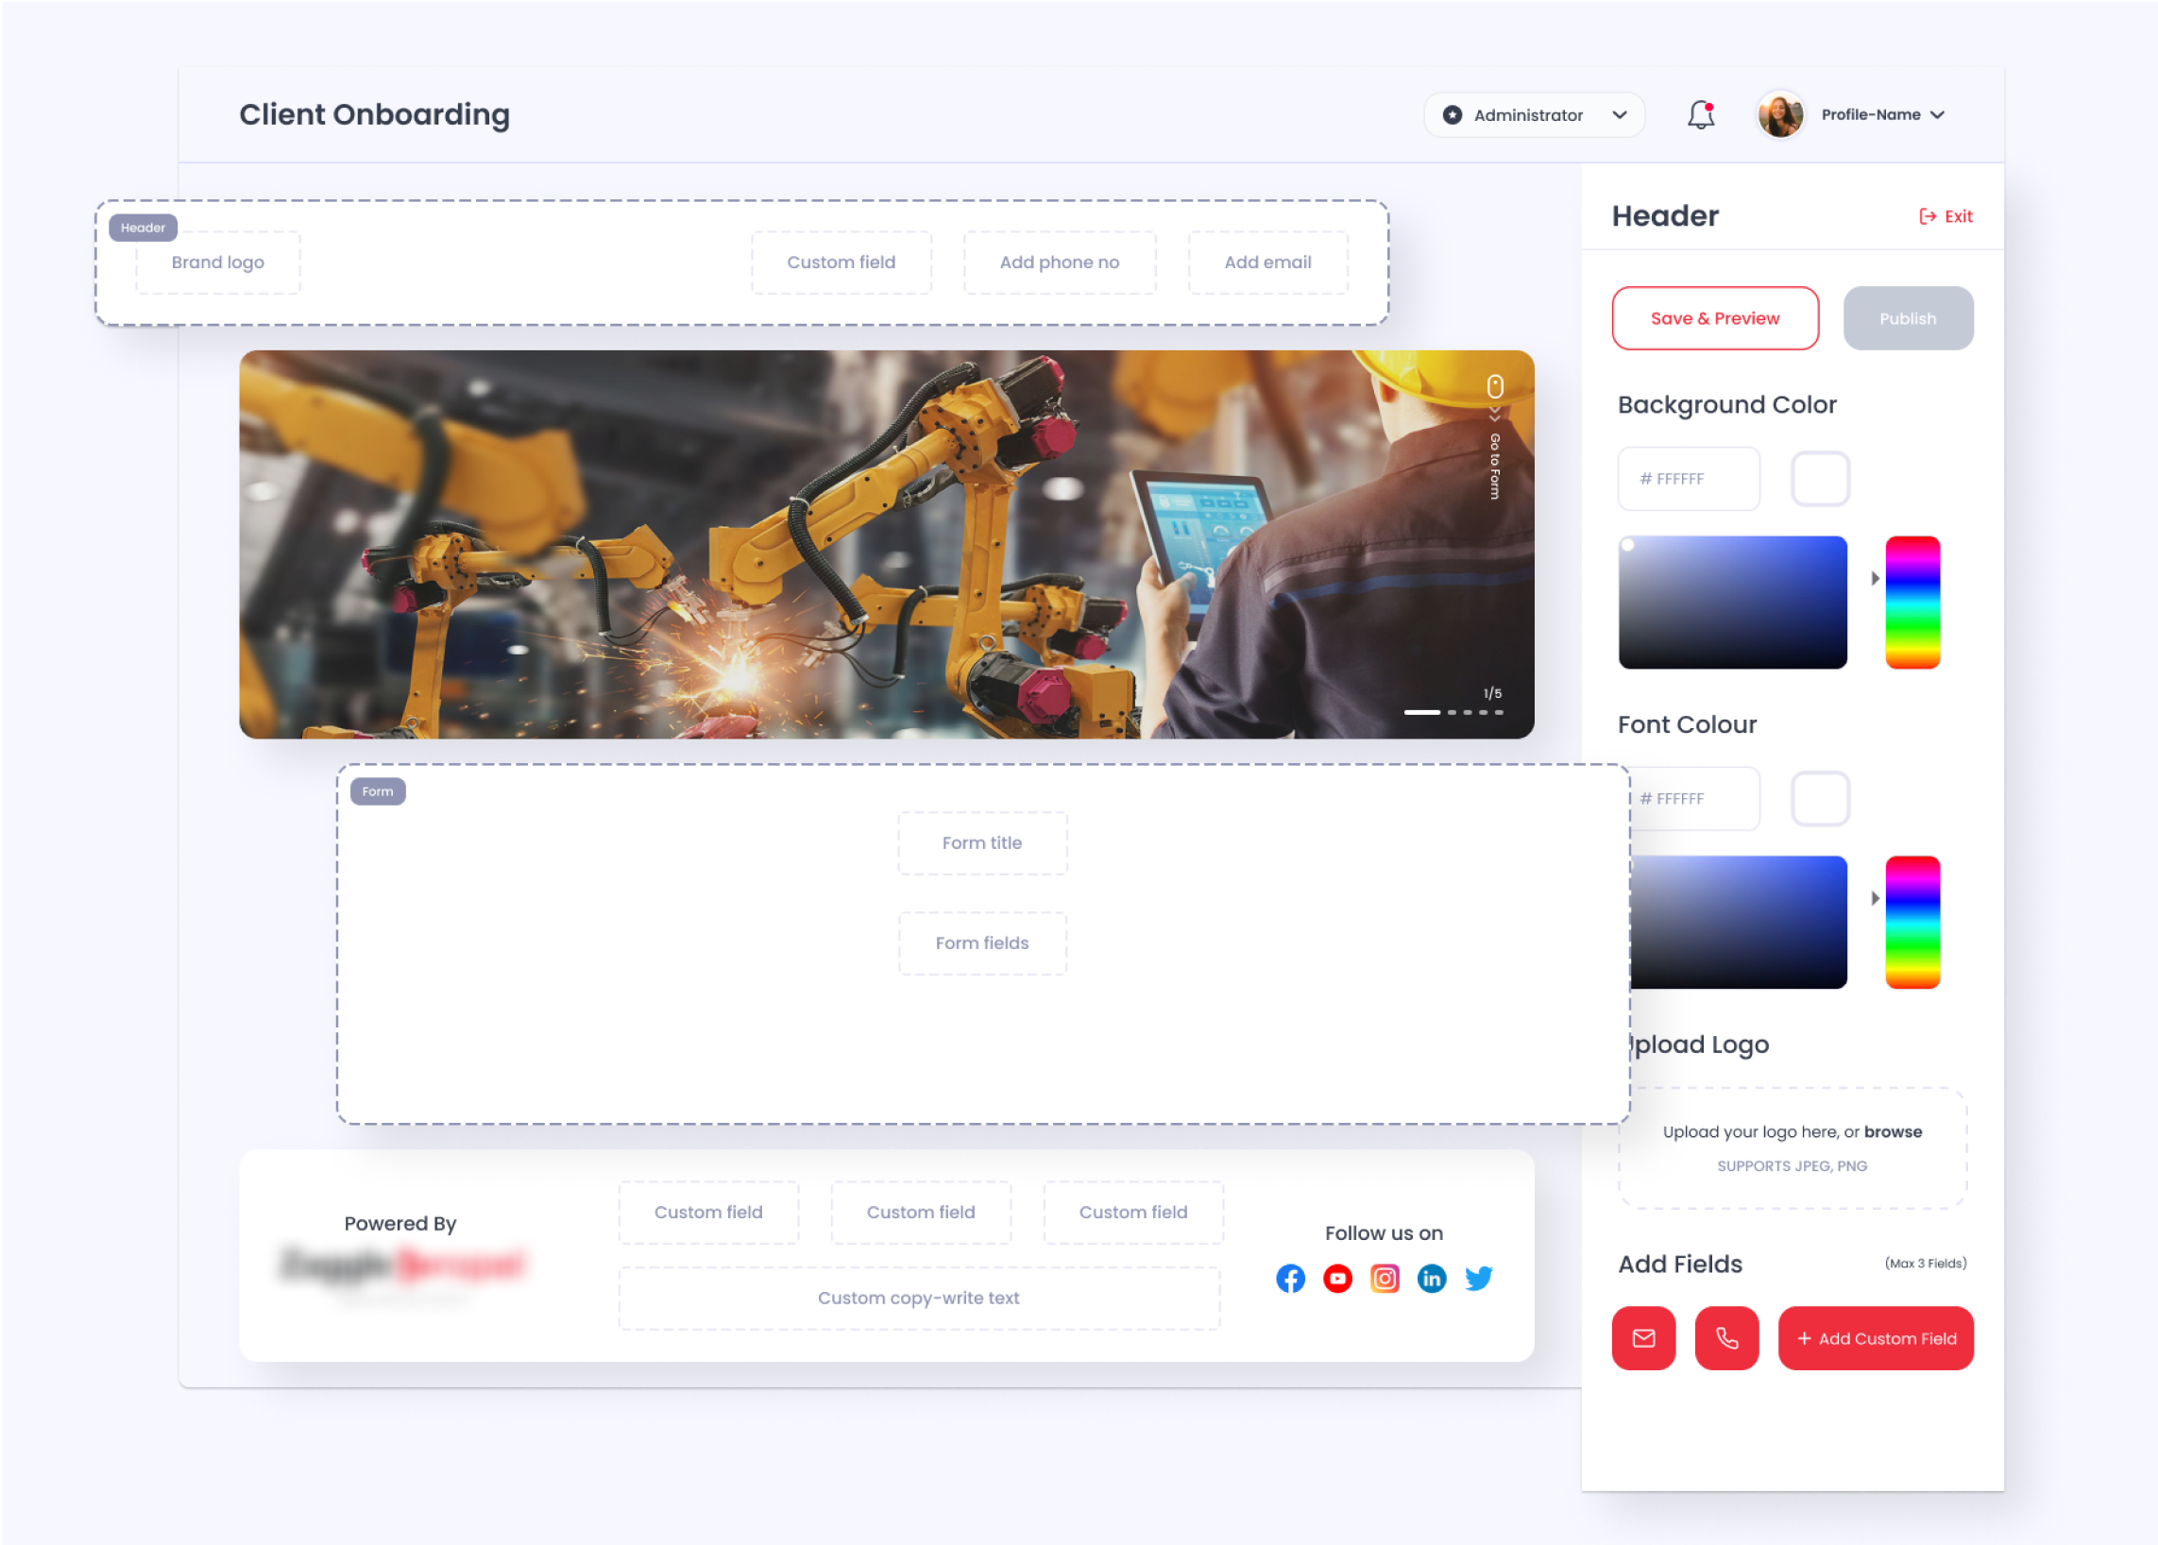Click the Exit link
Viewport: 2158px width, 1545px height.
[1946, 216]
